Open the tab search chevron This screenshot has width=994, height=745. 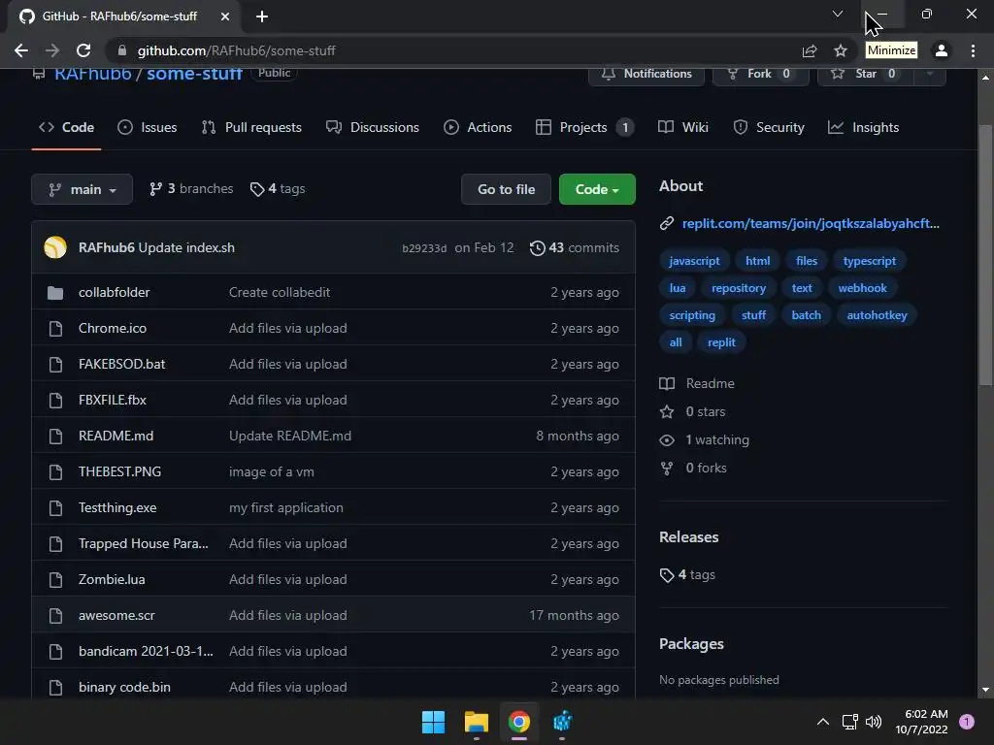pyautogui.click(x=838, y=14)
